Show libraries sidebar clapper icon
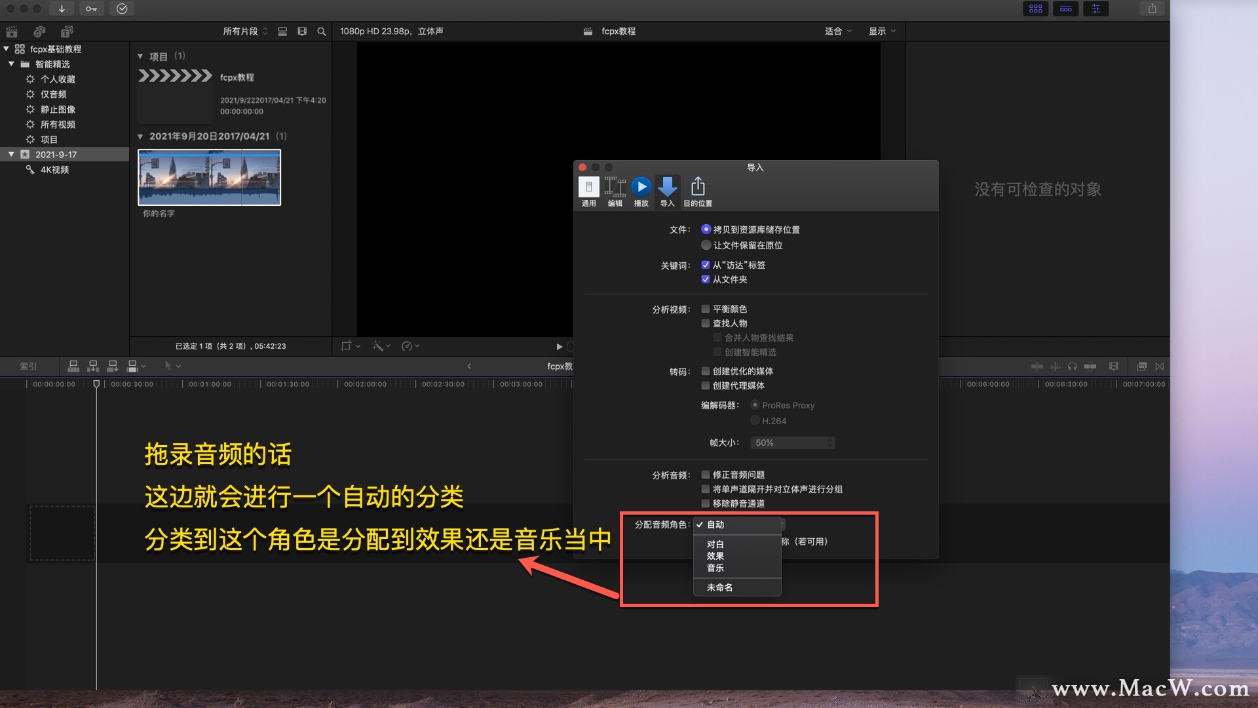Viewport: 1258px width, 708px height. (x=12, y=31)
